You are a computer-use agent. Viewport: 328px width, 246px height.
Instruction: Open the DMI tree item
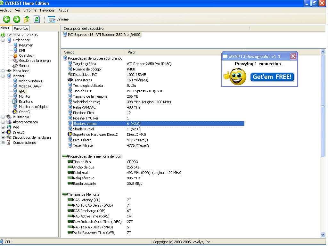pos(22,50)
